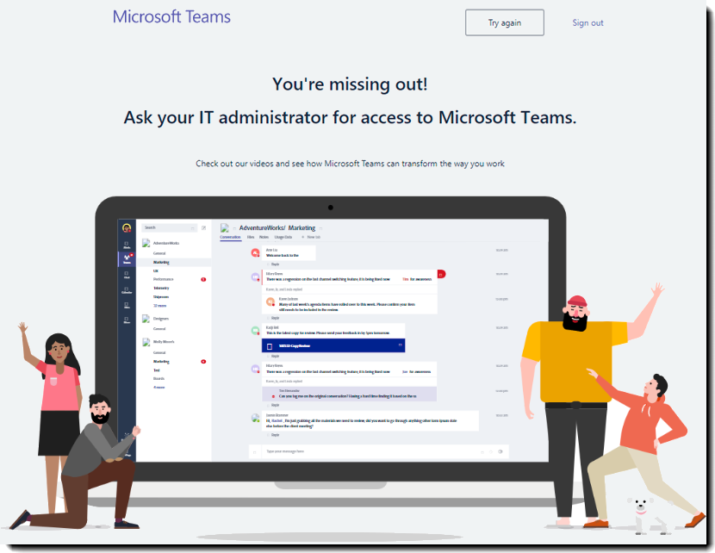Click the Try again button
Image resolution: width=715 pixels, height=553 pixels.
[x=504, y=22]
